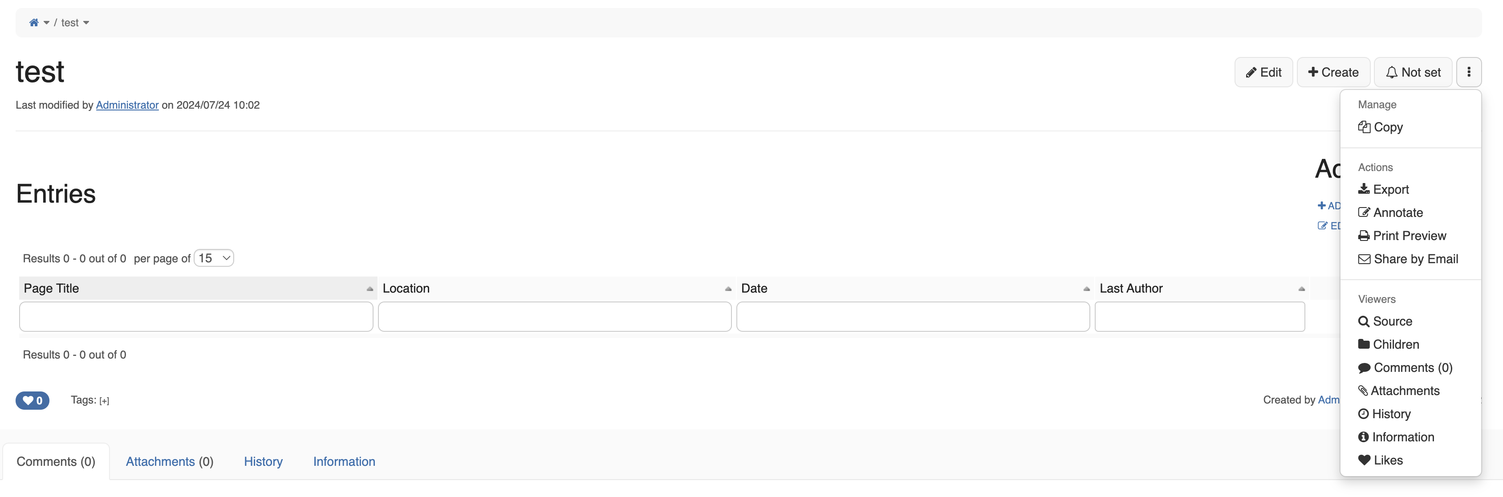The width and height of the screenshot is (1503, 497).
Task: Open the Administrator user link
Action: pyautogui.click(x=127, y=105)
